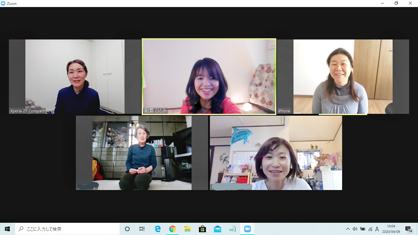The image size is (418, 235).
Task: Select the 副島 ひとみ video tile
Action: tap(209, 76)
